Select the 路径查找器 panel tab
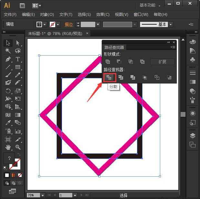 pos(114,47)
